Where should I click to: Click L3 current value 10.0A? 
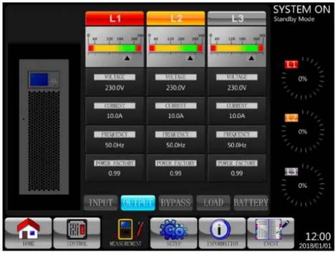[x=237, y=116]
